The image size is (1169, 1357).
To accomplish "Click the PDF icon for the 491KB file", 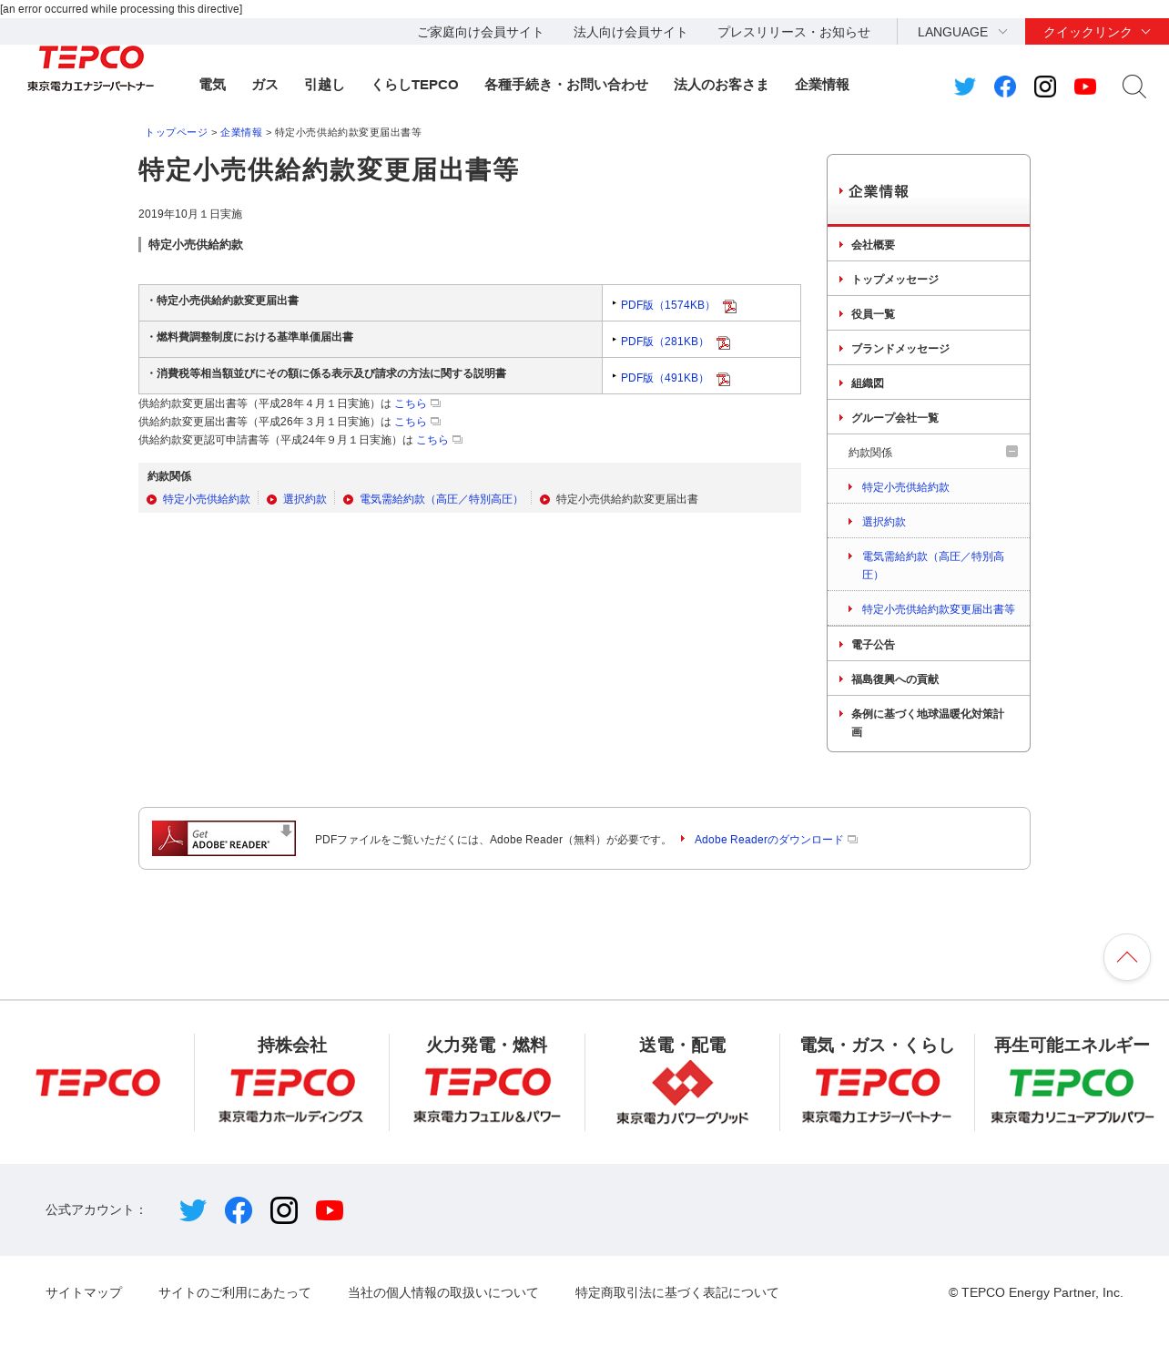I will click(x=724, y=379).
